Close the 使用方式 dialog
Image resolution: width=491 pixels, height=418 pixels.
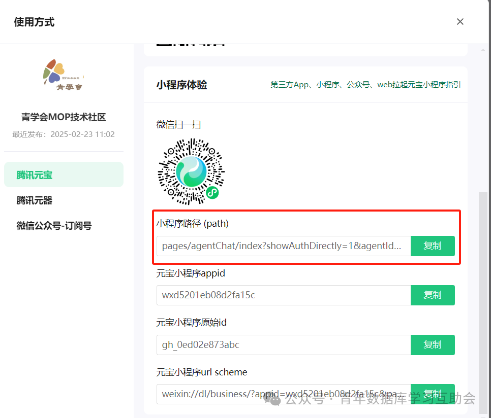[x=460, y=21]
